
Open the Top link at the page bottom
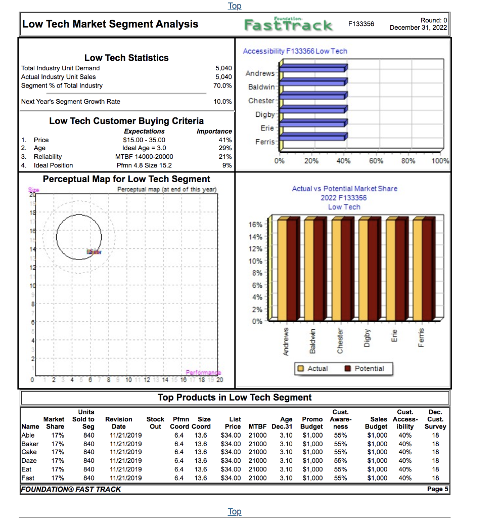click(x=234, y=511)
